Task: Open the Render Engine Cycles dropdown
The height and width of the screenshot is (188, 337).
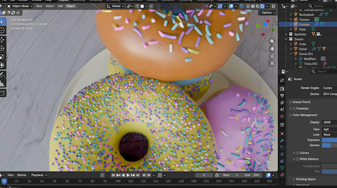Action: (x=329, y=88)
